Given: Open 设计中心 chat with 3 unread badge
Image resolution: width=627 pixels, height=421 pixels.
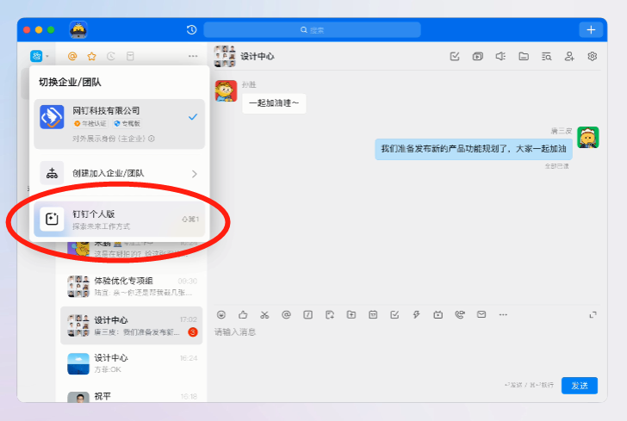Looking at the screenshot, I should pyautogui.click(x=132, y=325).
